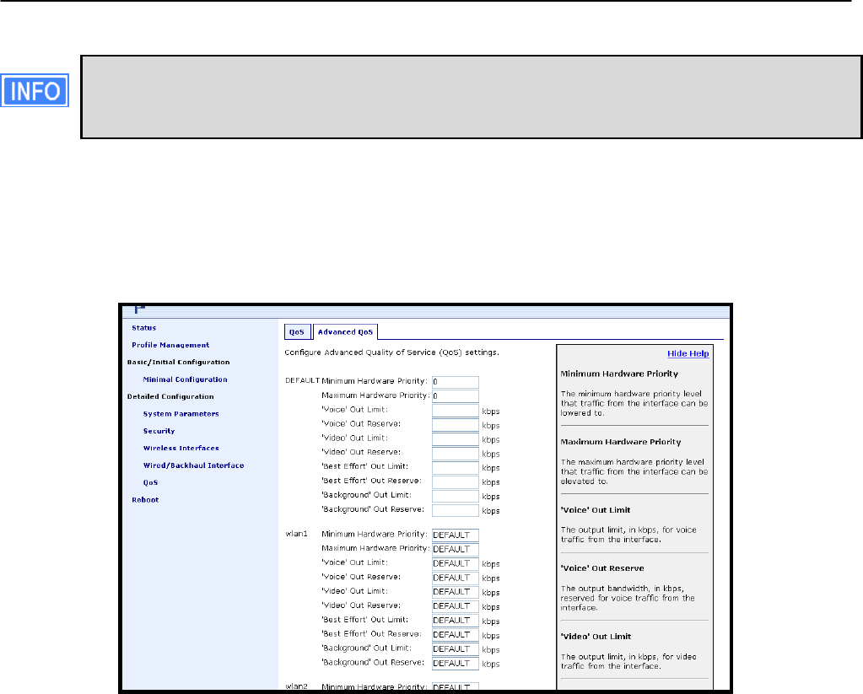The width and height of the screenshot is (863, 694).
Task: Click the Reboot link
Action: pyautogui.click(x=145, y=500)
